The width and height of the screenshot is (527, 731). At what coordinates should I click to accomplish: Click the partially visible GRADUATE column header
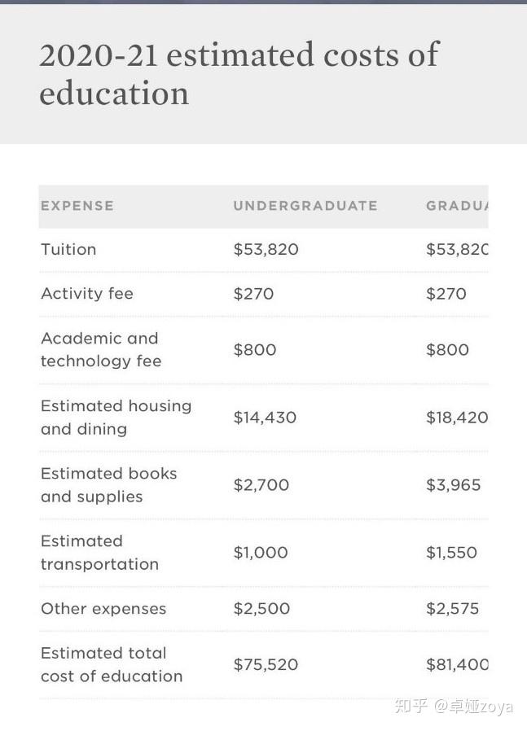click(456, 206)
